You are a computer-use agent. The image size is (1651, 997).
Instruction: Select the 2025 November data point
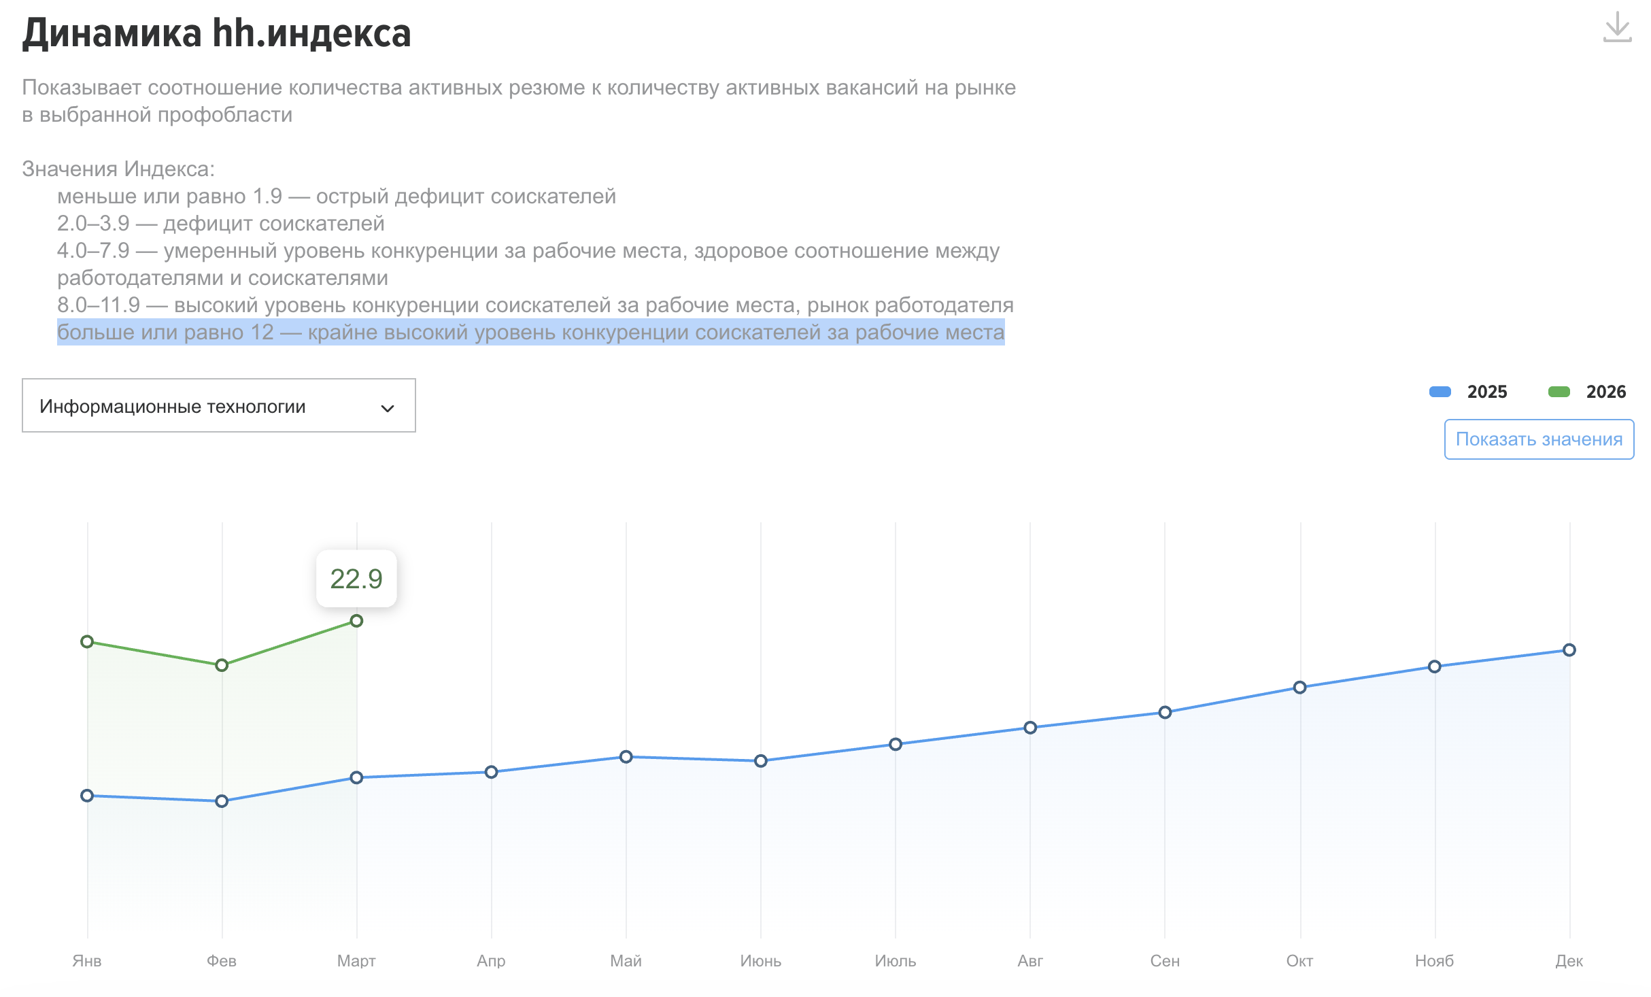[1435, 666]
